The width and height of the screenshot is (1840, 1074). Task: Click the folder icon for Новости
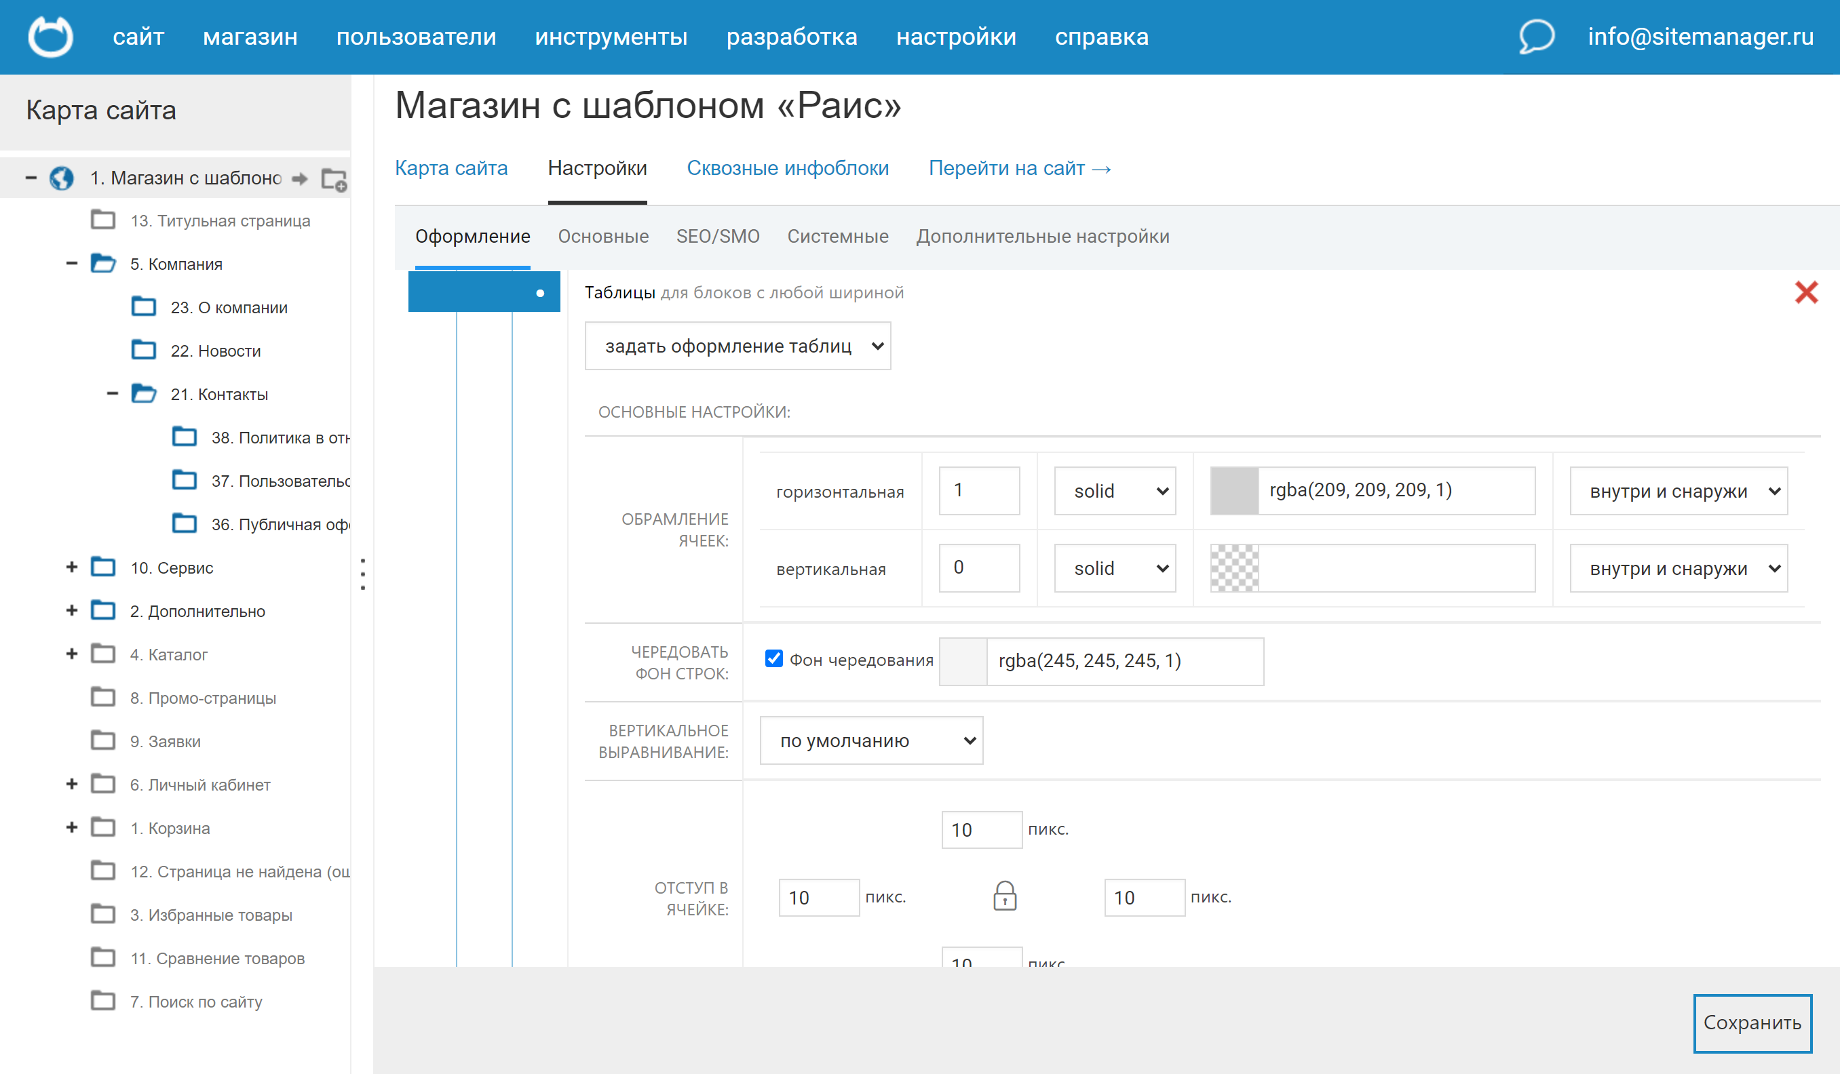click(144, 351)
